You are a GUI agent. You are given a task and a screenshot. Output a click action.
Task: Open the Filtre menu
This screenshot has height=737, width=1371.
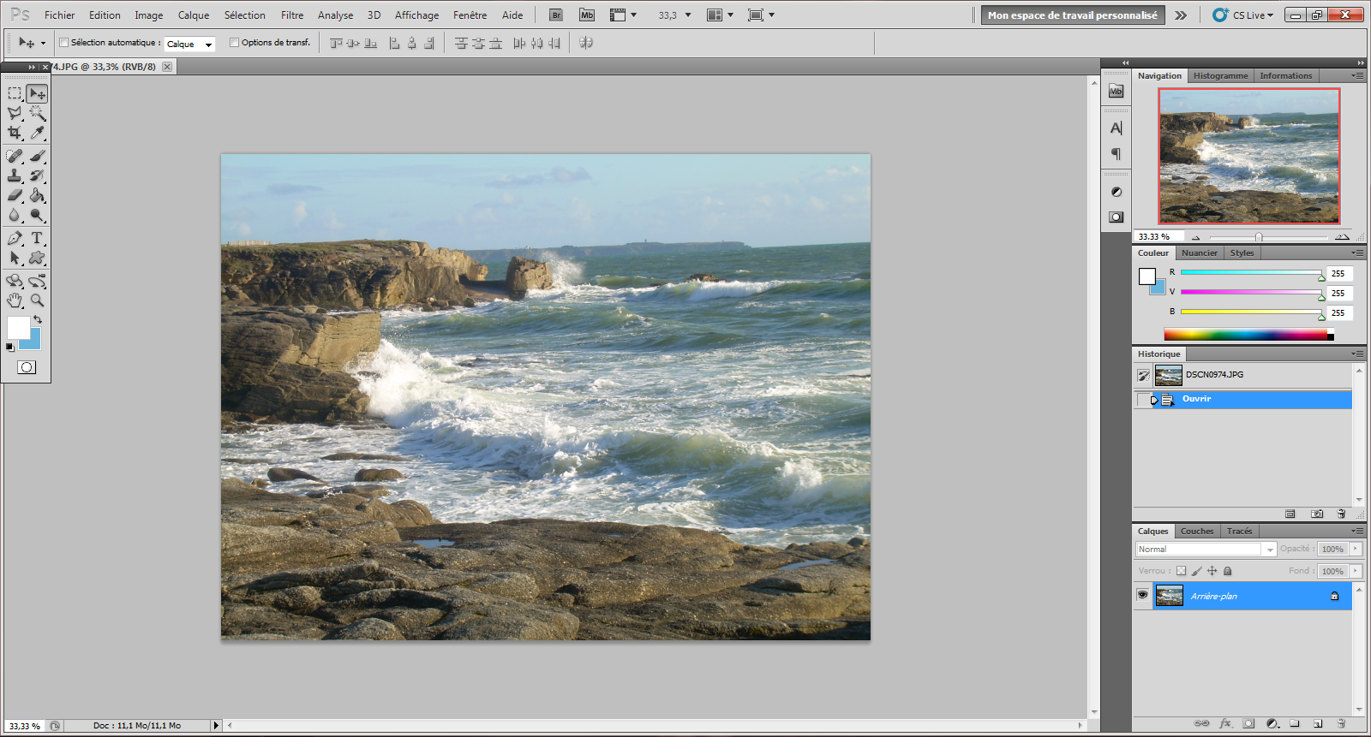[292, 15]
